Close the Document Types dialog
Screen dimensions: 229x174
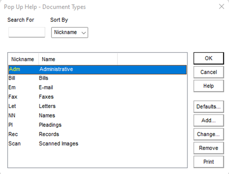pos(222,7)
